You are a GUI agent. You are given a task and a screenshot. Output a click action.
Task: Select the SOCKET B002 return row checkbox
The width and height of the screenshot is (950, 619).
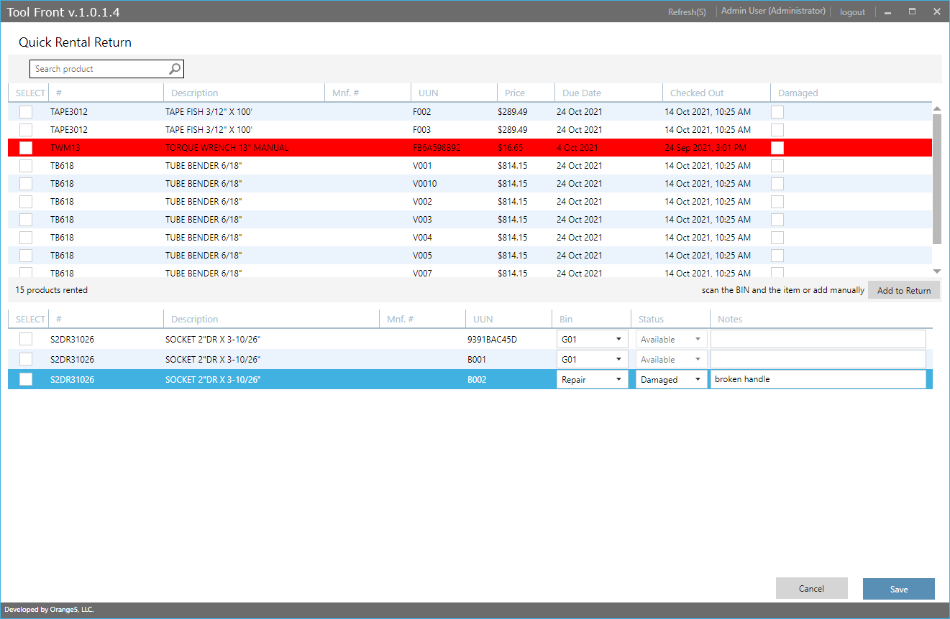coord(26,379)
